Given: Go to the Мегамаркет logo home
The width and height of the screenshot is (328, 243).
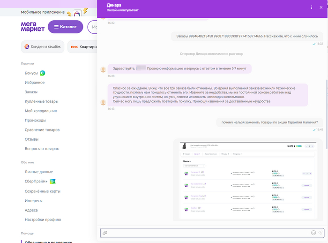Looking at the screenshot, I should (33, 27).
